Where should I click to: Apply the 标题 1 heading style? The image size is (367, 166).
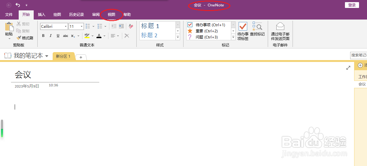click(x=150, y=26)
